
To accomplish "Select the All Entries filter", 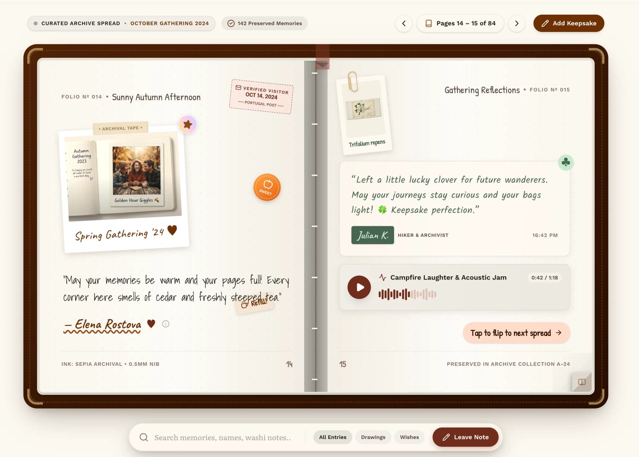I will pos(332,437).
